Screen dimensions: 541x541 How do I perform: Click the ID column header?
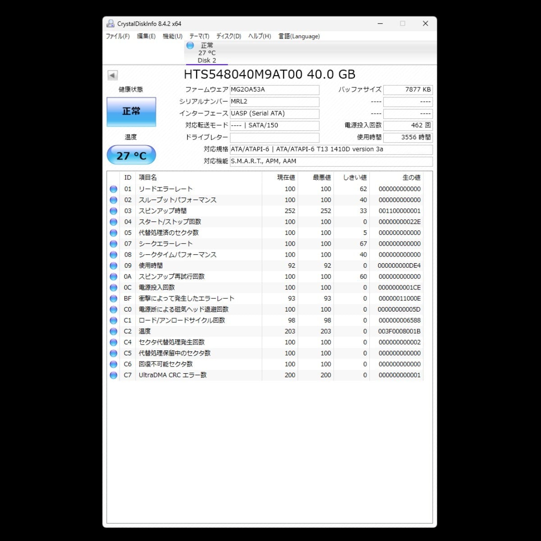pos(128,178)
